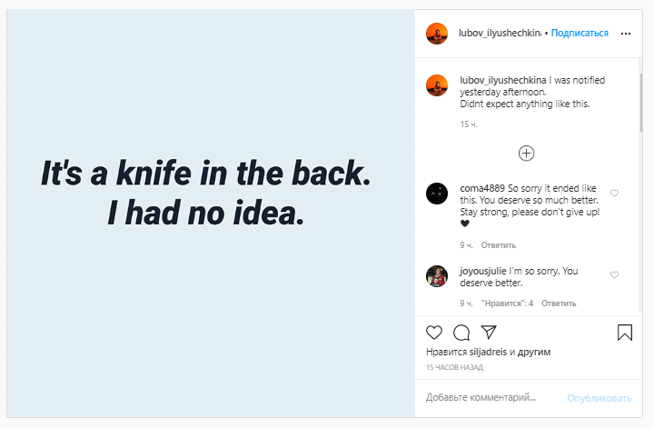
Task: Share post using paper plane icon
Action: (x=489, y=332)
